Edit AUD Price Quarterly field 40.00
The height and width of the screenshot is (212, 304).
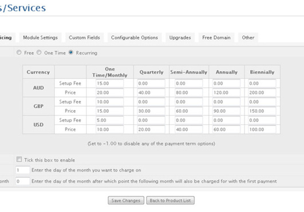click(151, 92)
